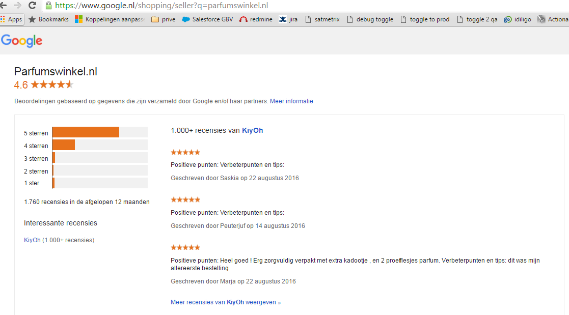Click Geschreven door Peuterjuf review byline
Screen dimensions: 569x315
(238, 226)
